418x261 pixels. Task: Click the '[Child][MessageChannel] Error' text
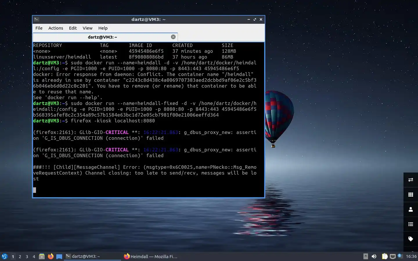click(96, 167)
